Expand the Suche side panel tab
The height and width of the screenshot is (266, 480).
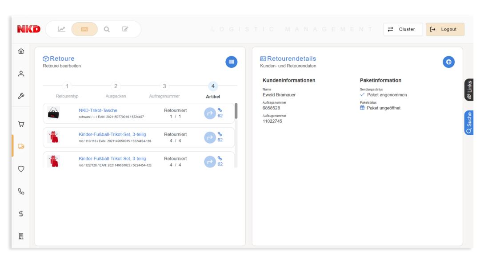coord(469,123)
